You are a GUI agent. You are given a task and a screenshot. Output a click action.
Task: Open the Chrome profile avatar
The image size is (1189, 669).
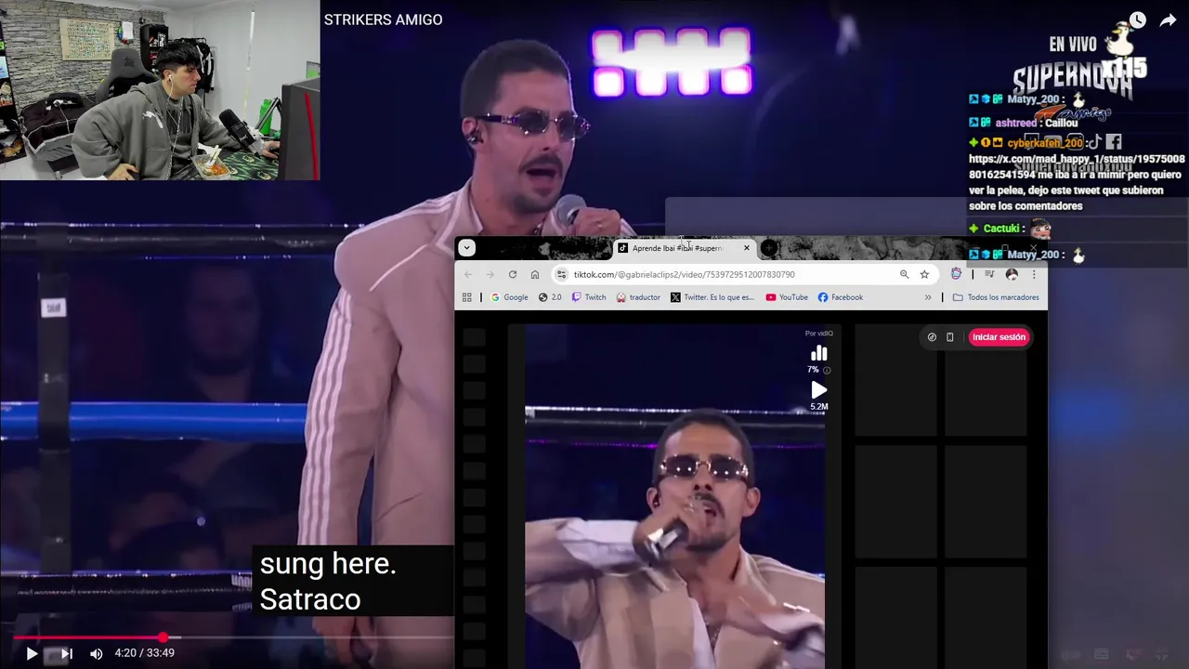point(1012,274)
